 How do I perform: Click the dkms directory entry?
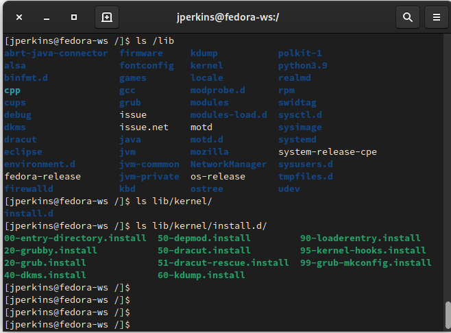pyautogui.click(x=15, y=127)
